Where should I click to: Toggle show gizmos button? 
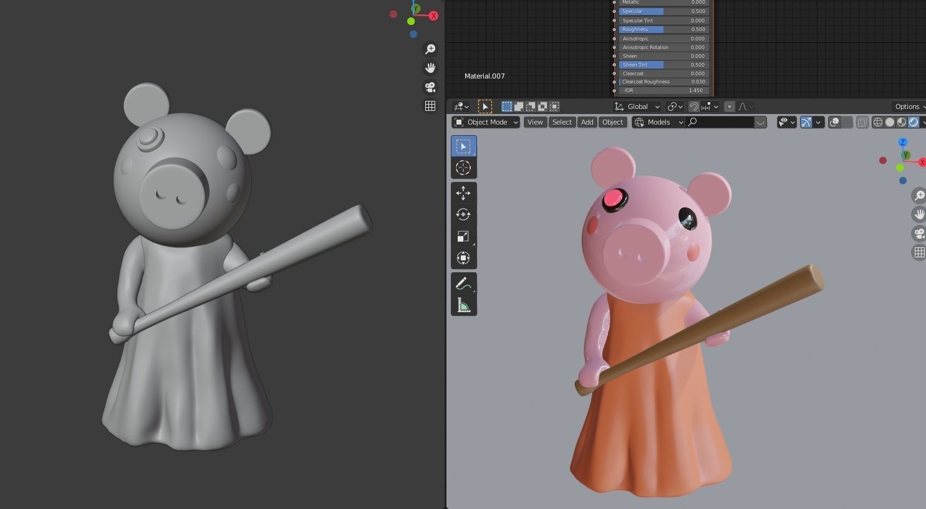[806, 122]
